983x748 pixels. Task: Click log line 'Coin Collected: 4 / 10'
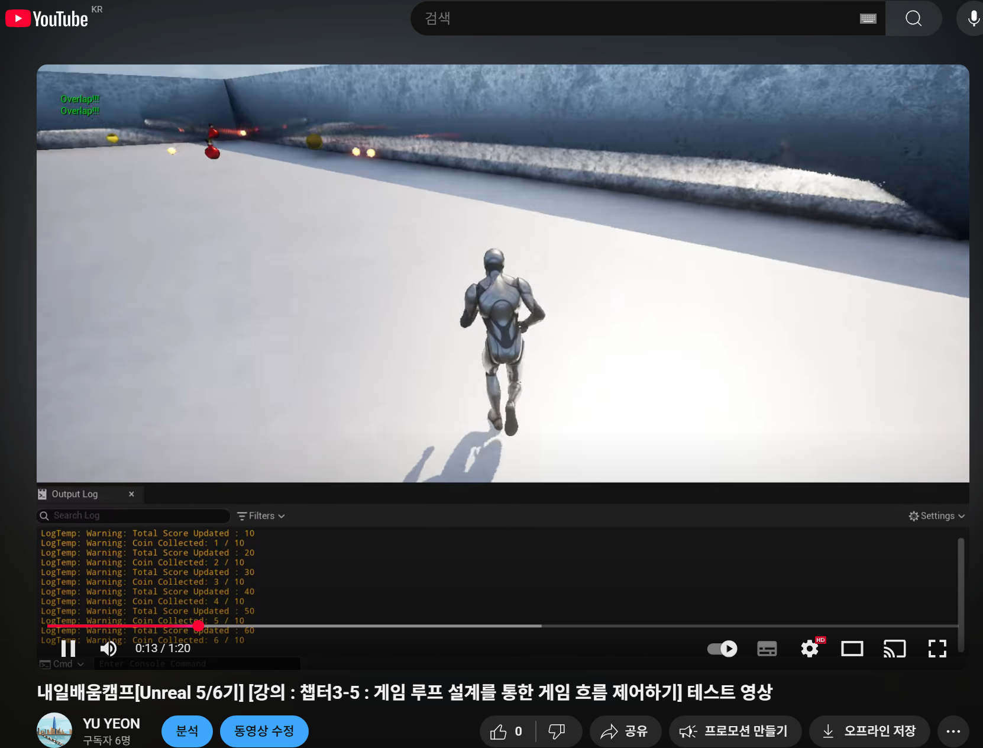pyautogui.click(x=143, y=602)
